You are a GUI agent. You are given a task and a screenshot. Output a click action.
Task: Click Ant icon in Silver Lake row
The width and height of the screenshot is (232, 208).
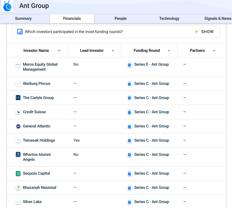129,202
